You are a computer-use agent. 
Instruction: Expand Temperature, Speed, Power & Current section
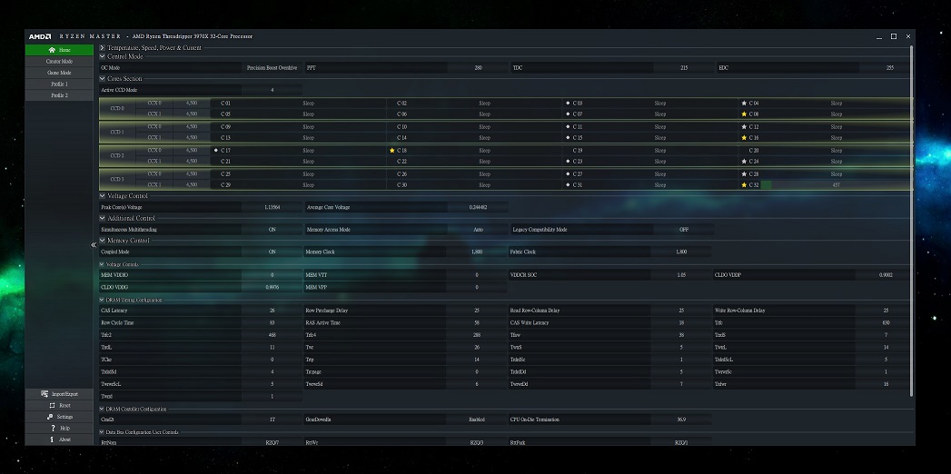(x=103, y=47)
